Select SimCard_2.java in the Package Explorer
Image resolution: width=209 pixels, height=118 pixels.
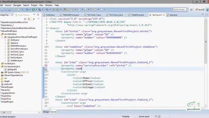tap(17, 55)
